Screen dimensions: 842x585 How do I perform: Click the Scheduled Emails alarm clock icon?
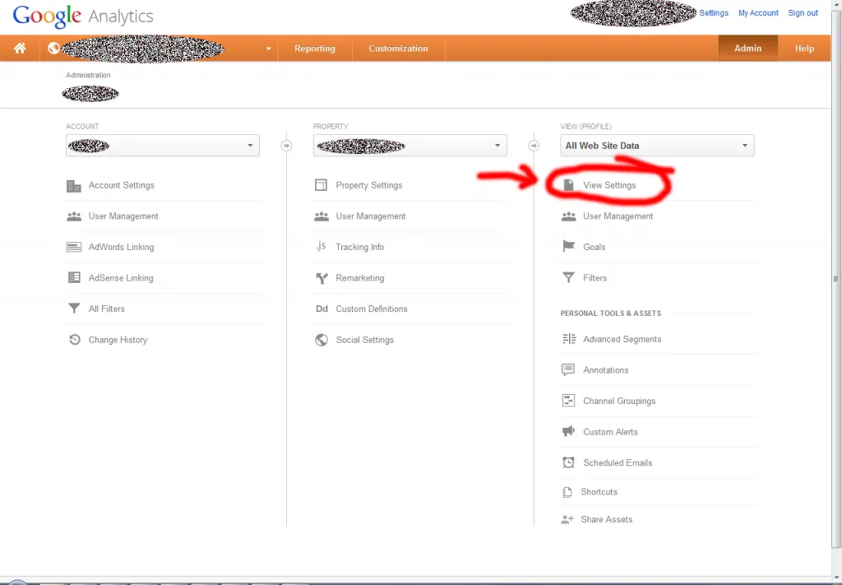click(568, 462)
